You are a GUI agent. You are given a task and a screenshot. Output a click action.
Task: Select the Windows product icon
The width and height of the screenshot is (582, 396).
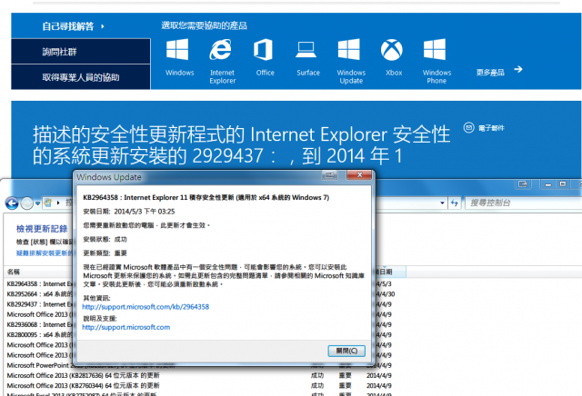(177, 49)
